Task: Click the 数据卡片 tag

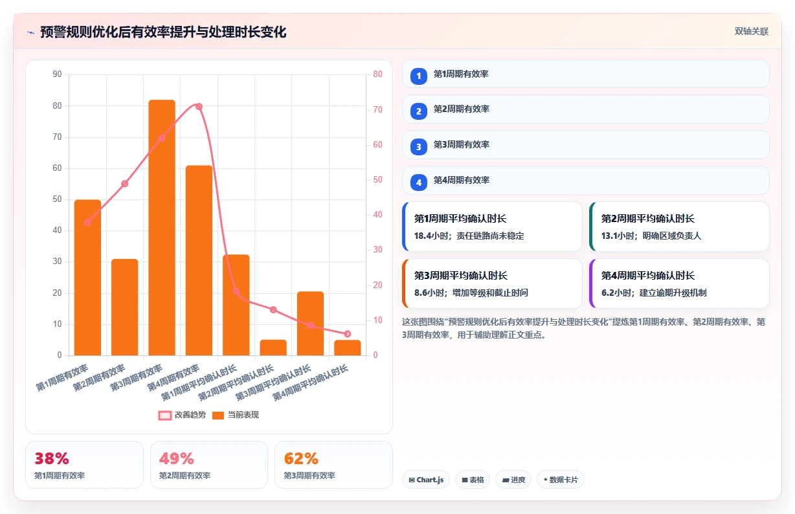Action: [561, 480]
